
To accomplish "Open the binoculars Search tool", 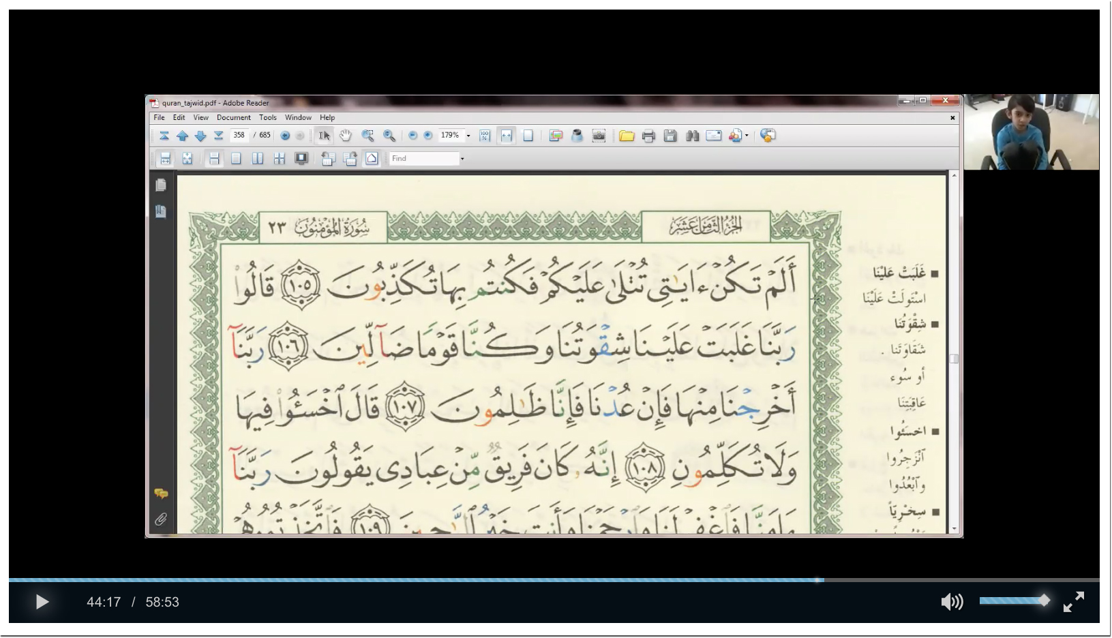I will [692, 136].
